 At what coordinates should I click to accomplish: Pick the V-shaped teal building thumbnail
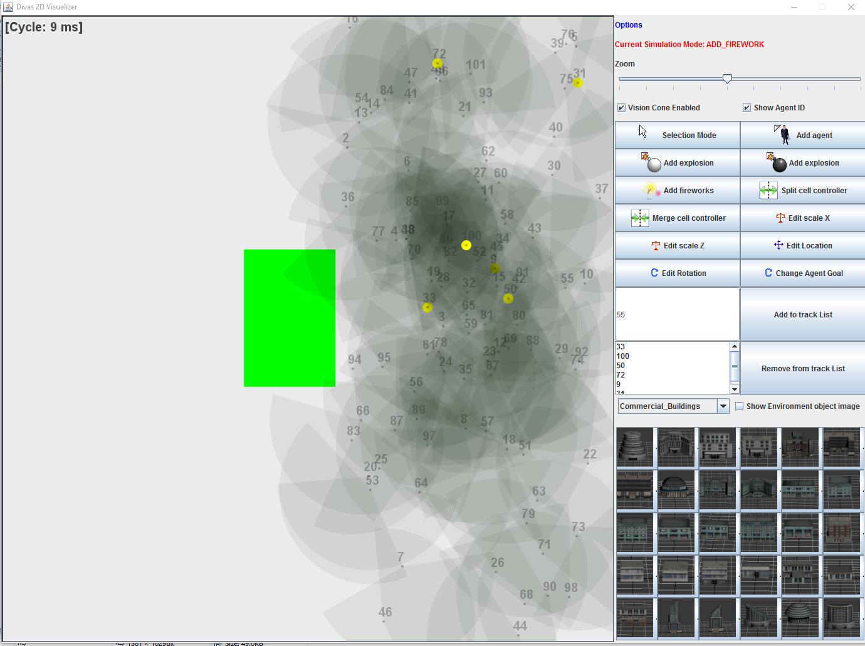coord(759,490)
